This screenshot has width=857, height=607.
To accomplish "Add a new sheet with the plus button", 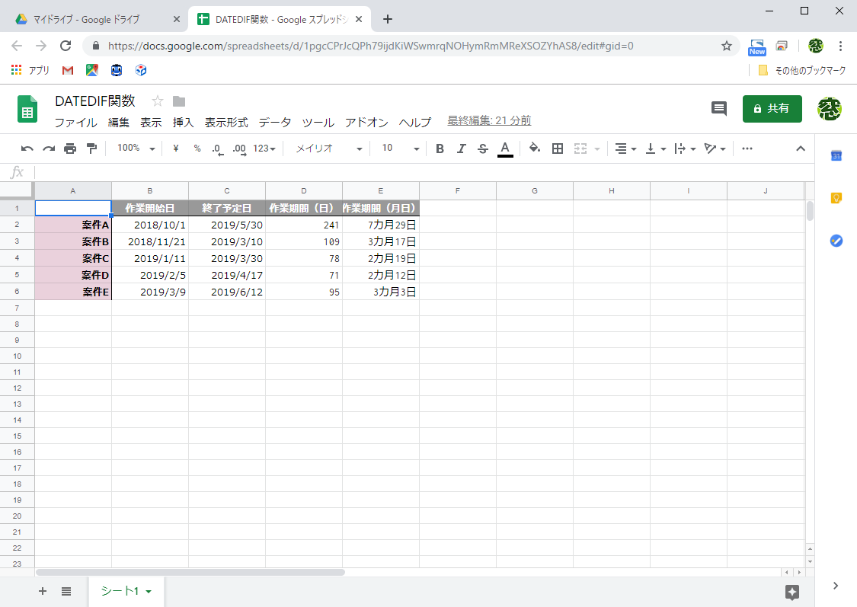I will (42, 591).
